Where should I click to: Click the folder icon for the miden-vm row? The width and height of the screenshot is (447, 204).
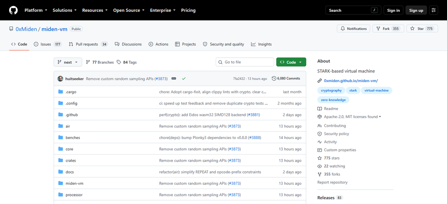tap(60, 183)
